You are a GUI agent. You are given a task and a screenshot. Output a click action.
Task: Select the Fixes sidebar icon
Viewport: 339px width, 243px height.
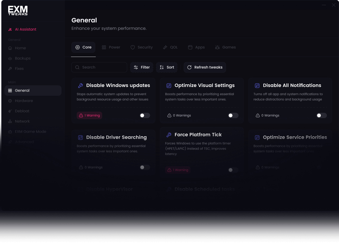(x=19, y=69)
